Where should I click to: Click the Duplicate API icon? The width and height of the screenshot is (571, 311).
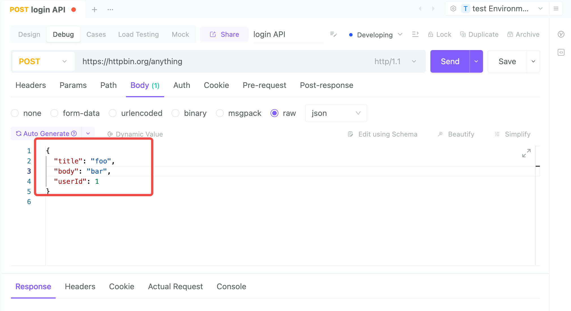pos(463,34)
